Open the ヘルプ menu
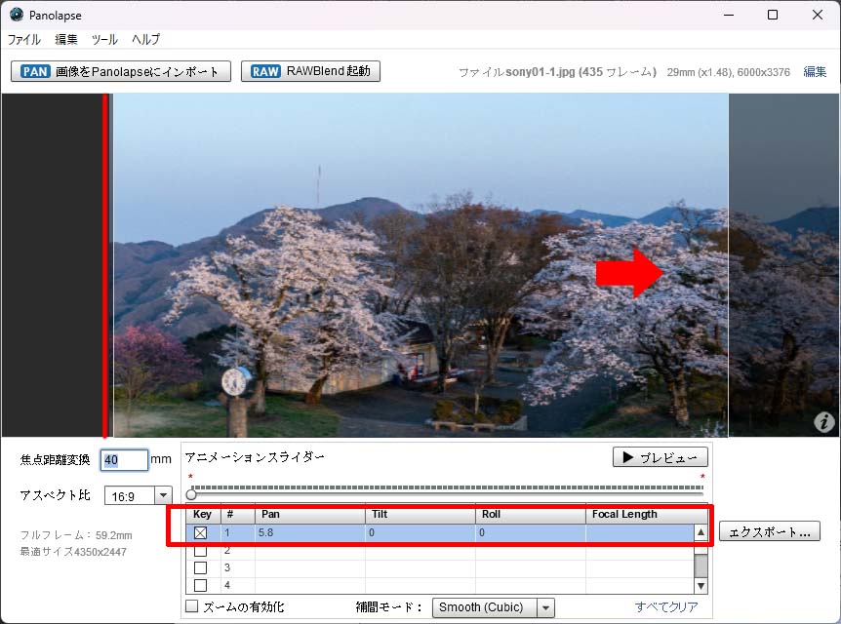This screenshot has height=624, width=841. (146, 40)
